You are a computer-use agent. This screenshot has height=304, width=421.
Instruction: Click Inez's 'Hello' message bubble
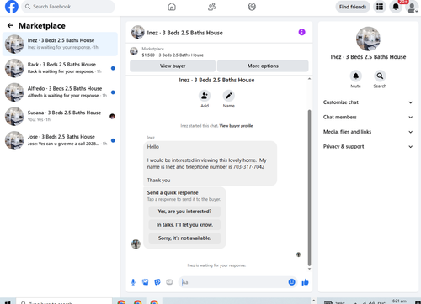coord(210,164)
